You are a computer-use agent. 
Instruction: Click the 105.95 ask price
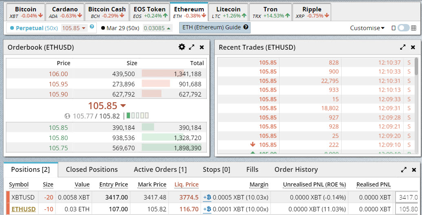(58, 84)
